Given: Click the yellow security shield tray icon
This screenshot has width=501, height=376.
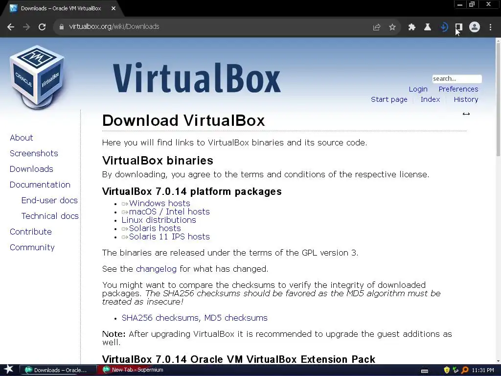Looking at the screenshot, I should pos(446,370).
